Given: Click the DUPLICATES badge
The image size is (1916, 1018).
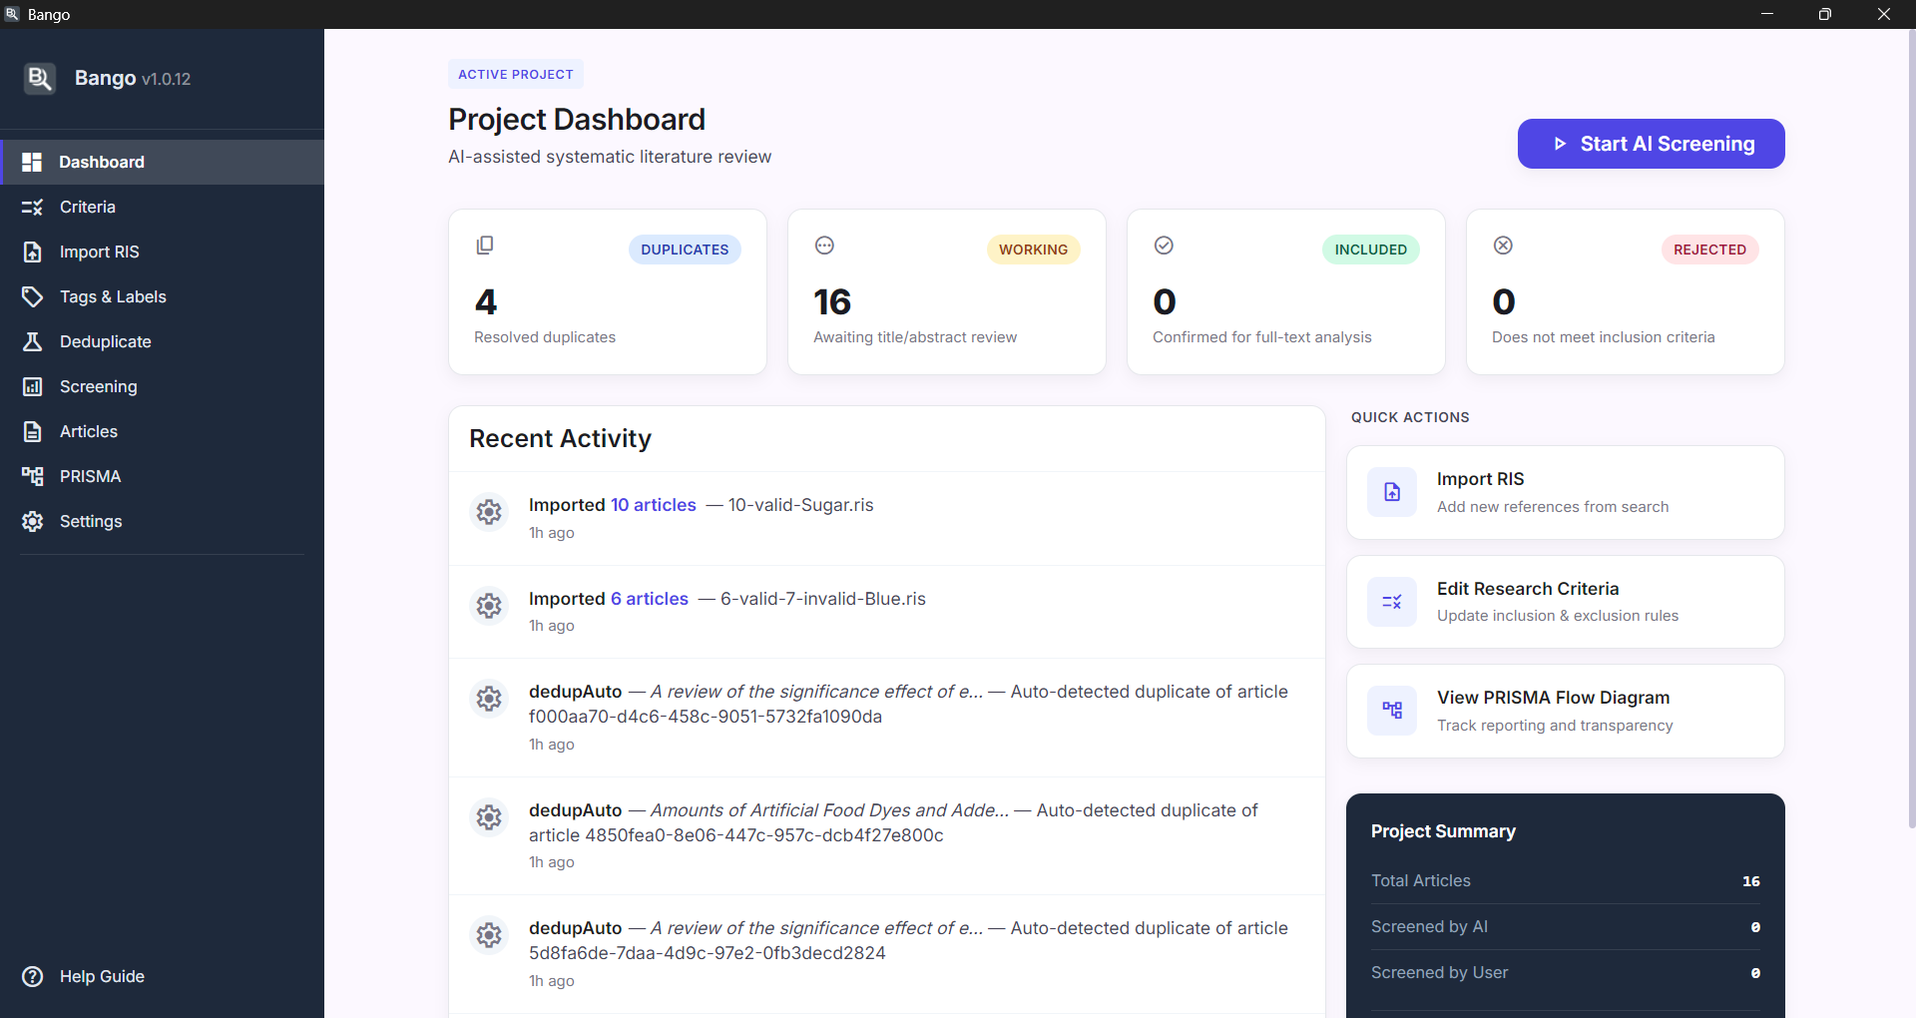Looking at the screenshot, I should [685, 250].
